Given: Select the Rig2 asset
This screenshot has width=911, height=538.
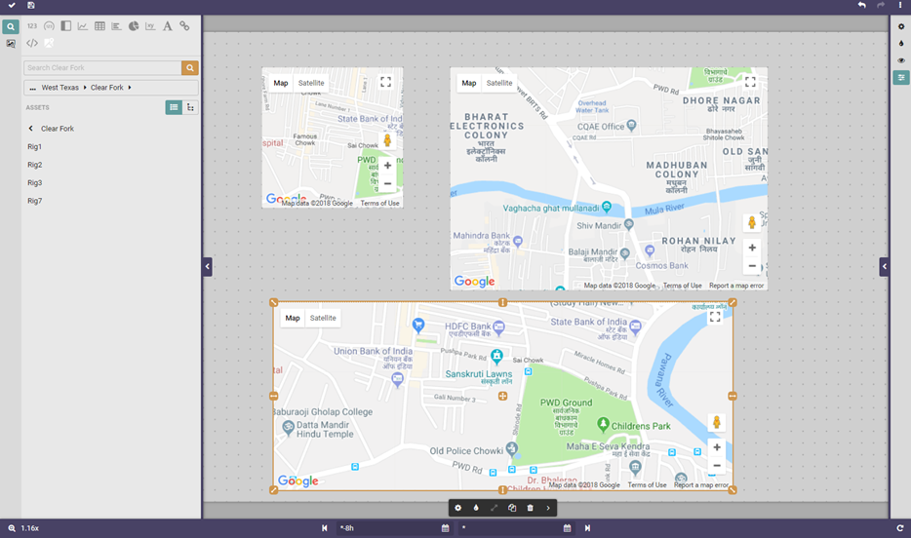Looking at the screenshot, I should [35, 165].
